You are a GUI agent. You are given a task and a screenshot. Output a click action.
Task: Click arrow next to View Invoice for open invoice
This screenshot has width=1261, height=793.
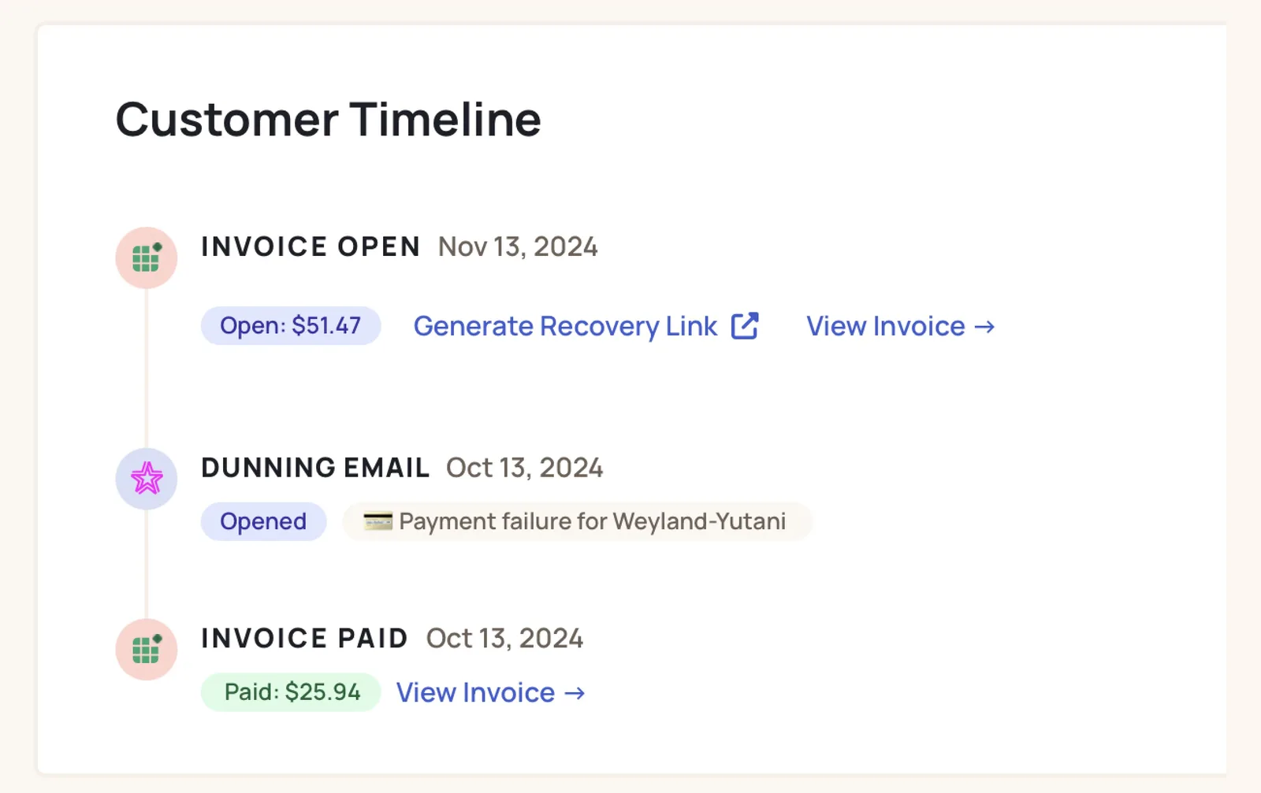[x=984, y=327]
